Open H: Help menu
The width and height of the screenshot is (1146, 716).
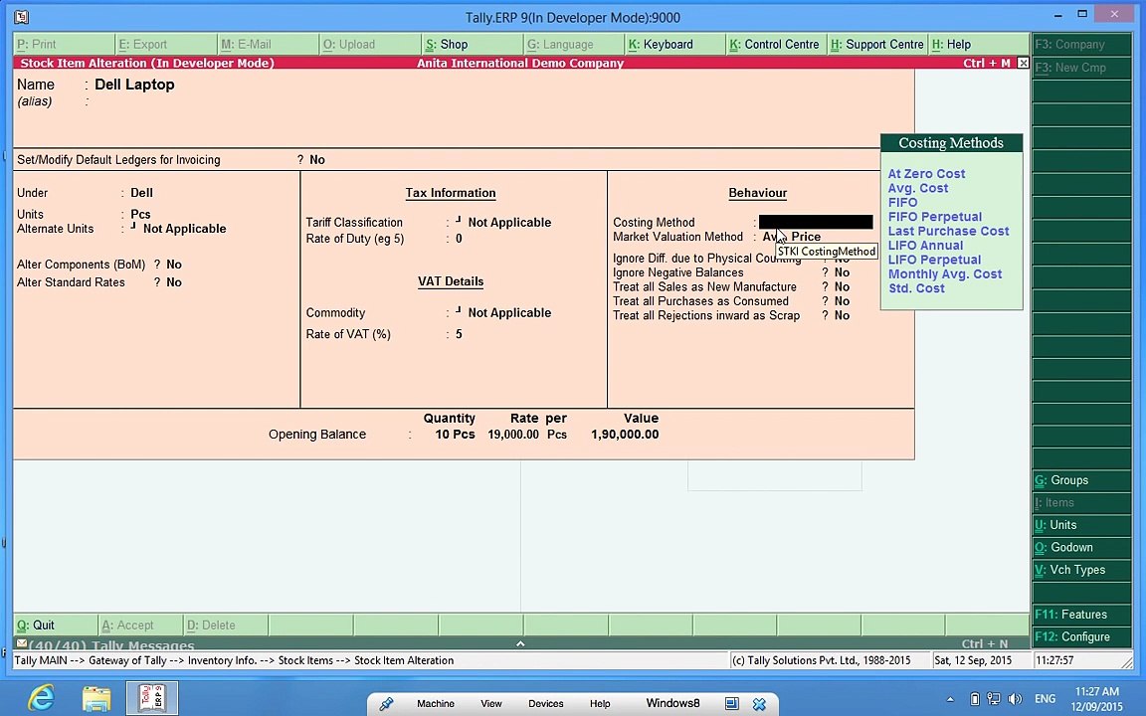tap(979, 44)
